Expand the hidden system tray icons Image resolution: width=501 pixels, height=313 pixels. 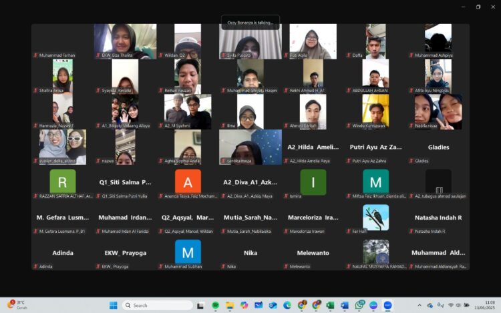tap(420, 305)
